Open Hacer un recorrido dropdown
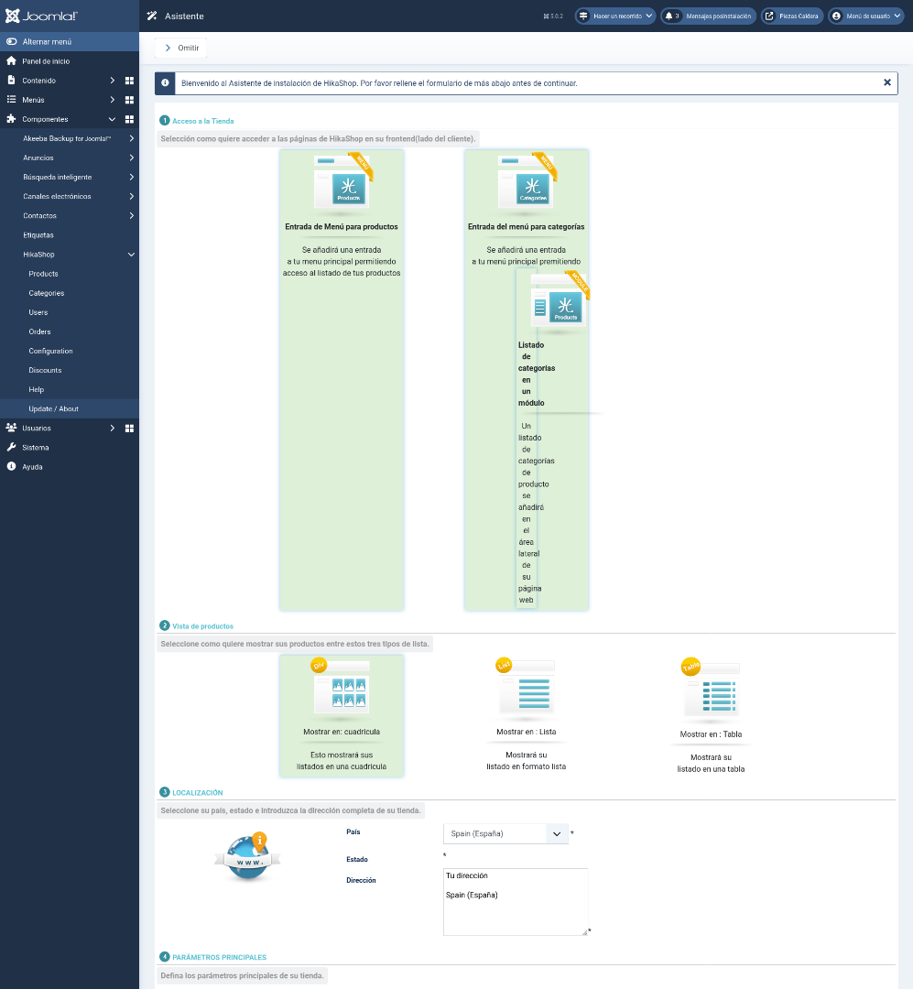913x989 pixels. click(615, 16)
